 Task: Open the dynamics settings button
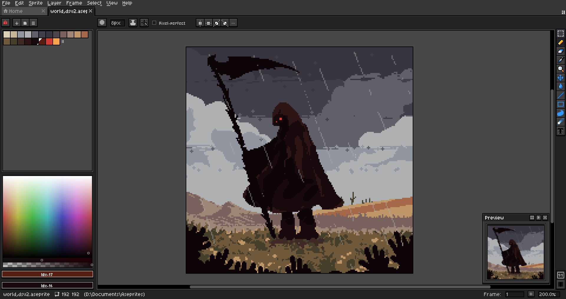[x=144, y=23]
